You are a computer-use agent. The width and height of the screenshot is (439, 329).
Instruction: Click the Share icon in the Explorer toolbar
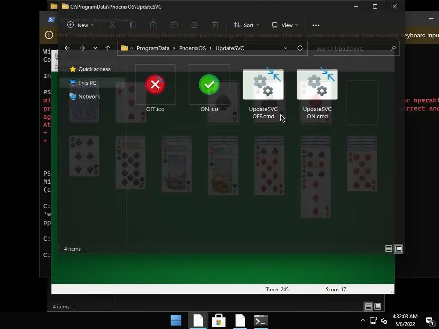[x=195, y=25]
